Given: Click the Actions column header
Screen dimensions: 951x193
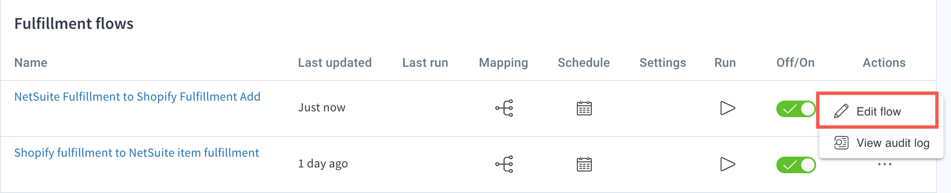Looking at the screenshot, I should (x=884, y=63).
